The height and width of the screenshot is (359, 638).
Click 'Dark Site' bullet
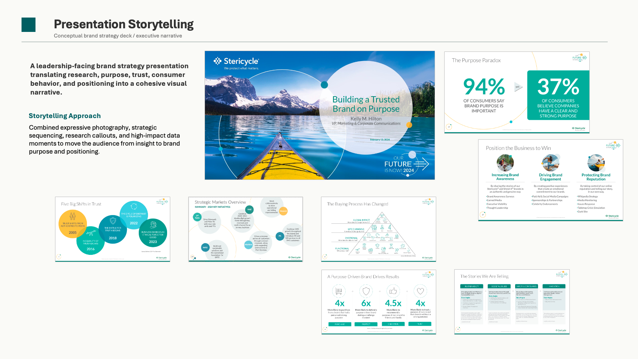pyautogui.click(x=583, y=212)
